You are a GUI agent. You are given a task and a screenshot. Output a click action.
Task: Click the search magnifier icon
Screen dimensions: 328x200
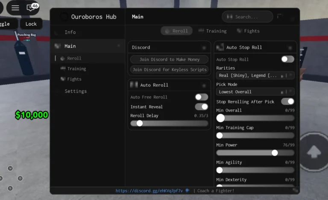229,17
